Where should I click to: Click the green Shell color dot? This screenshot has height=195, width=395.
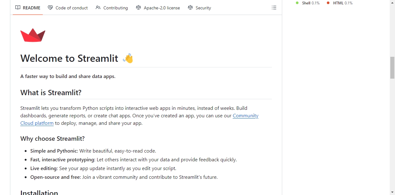coord(297,3)
